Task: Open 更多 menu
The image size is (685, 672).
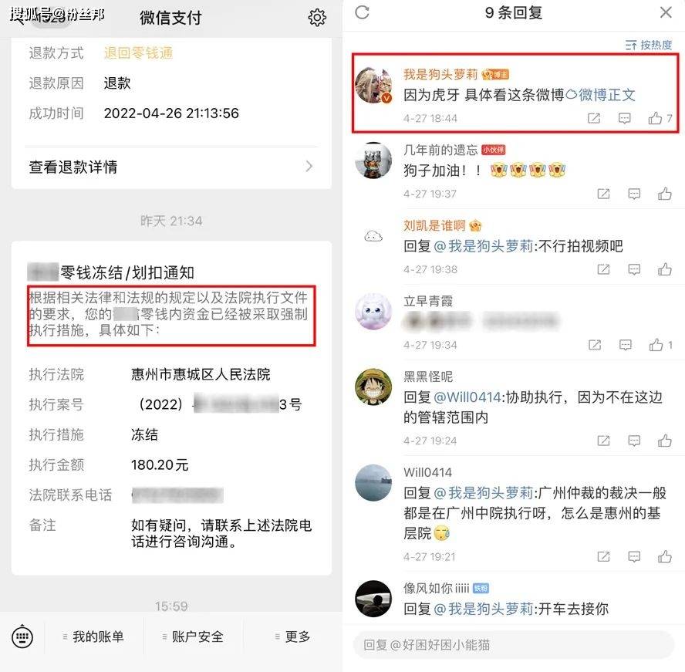Action: click(292, 637)
